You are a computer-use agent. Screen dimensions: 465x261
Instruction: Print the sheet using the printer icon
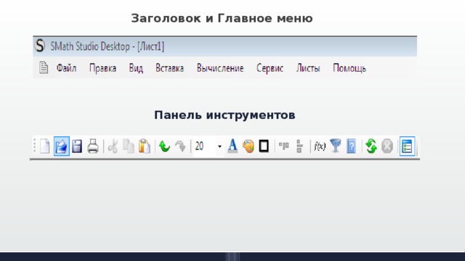coord(93,146)
